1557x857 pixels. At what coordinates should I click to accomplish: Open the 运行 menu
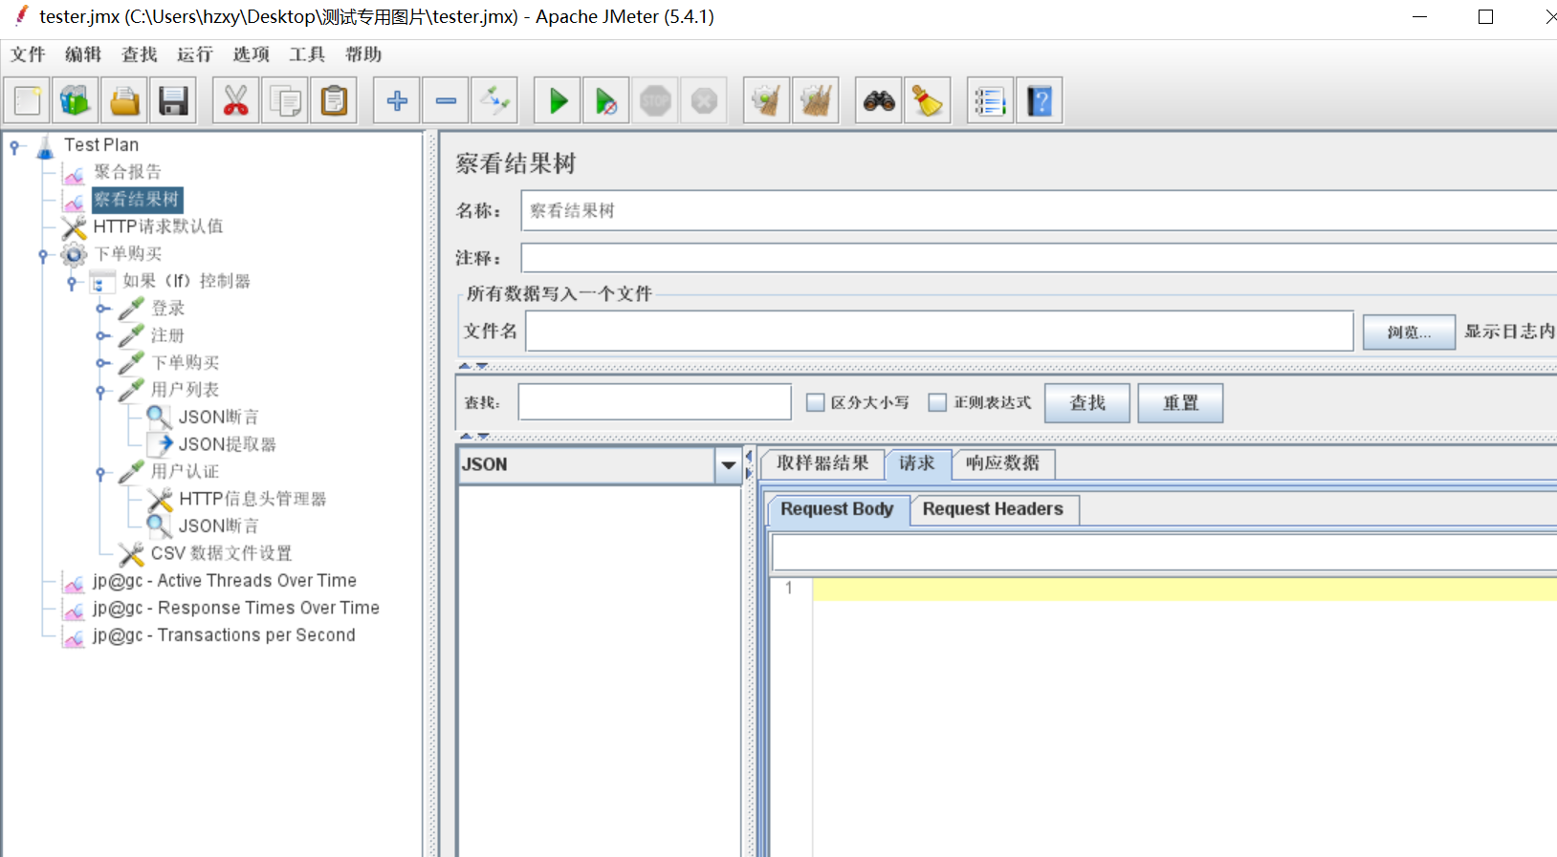(x=195, y=54)
